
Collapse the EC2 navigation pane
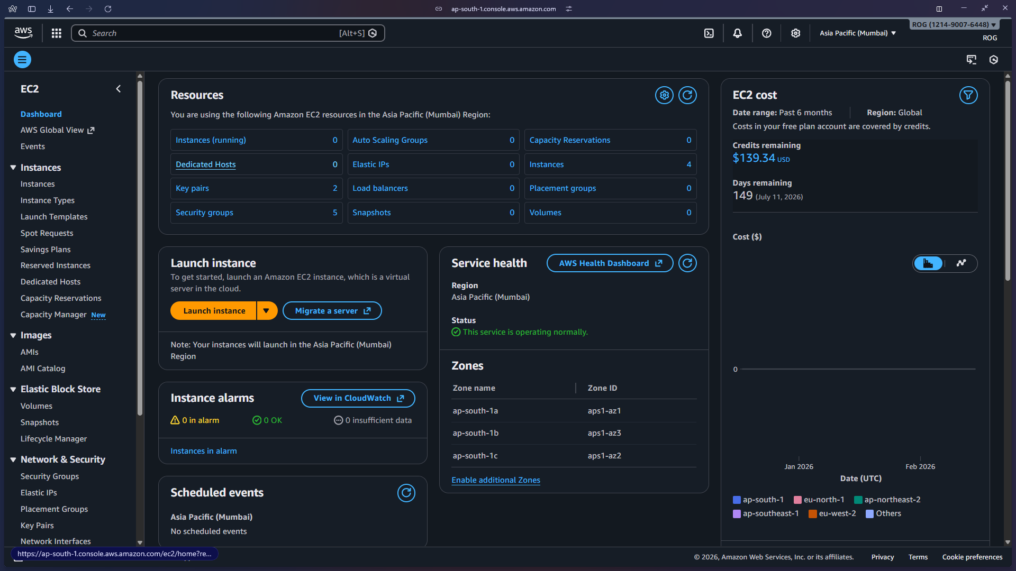tap(118, 89)
